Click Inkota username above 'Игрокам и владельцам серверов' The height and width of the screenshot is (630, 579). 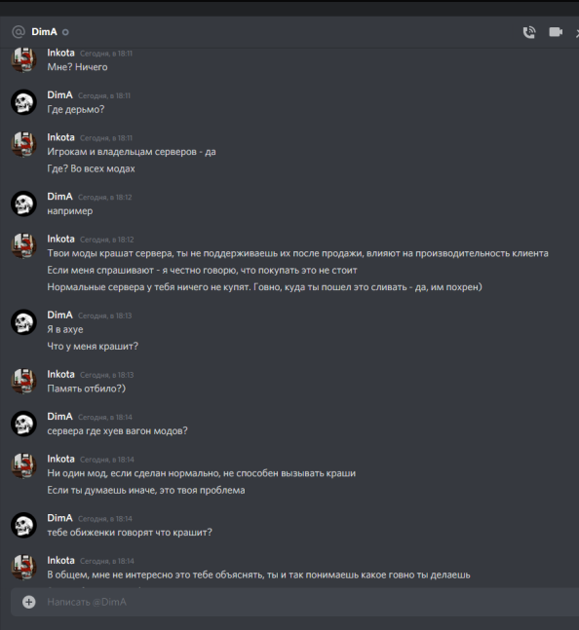coord(60,137)
